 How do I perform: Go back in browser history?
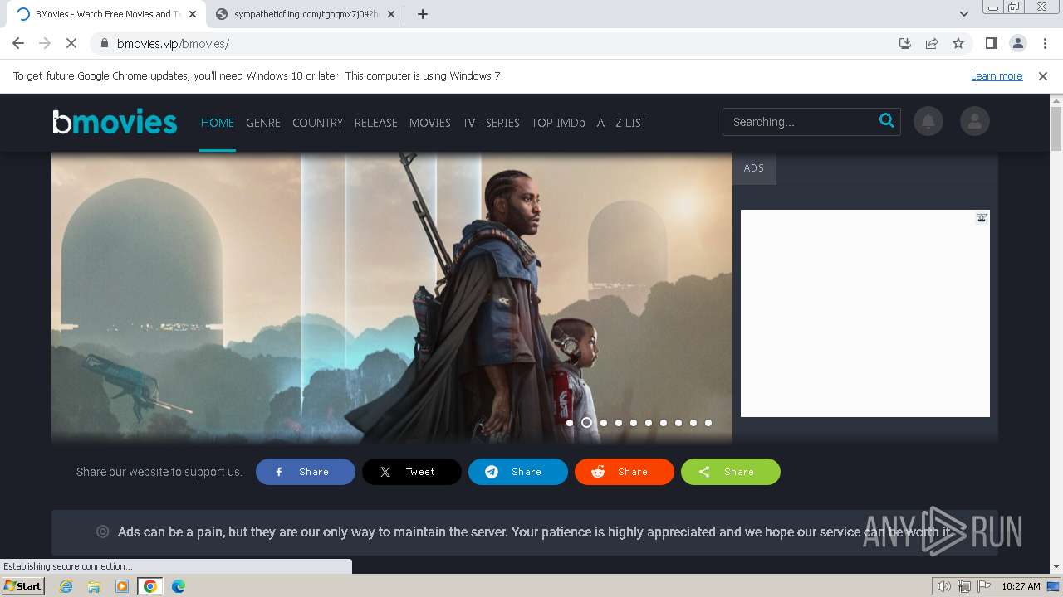[x=18, y=44]
